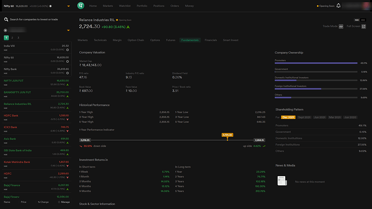Click the Trade Mode chart icon
The image size is (372, 209).
(341, 26)
